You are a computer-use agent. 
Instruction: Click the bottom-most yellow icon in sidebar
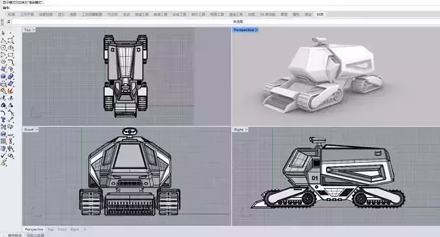point(3,163)
